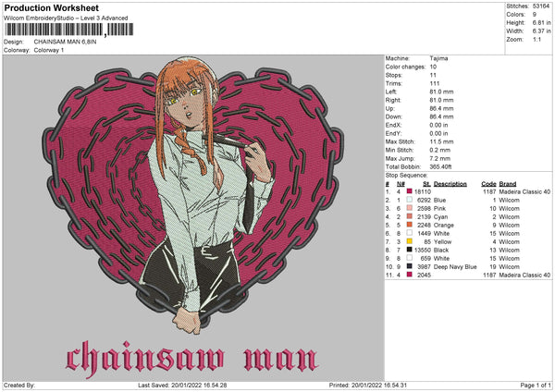Click the orange swatch in the Orange row

click(410, 225)
